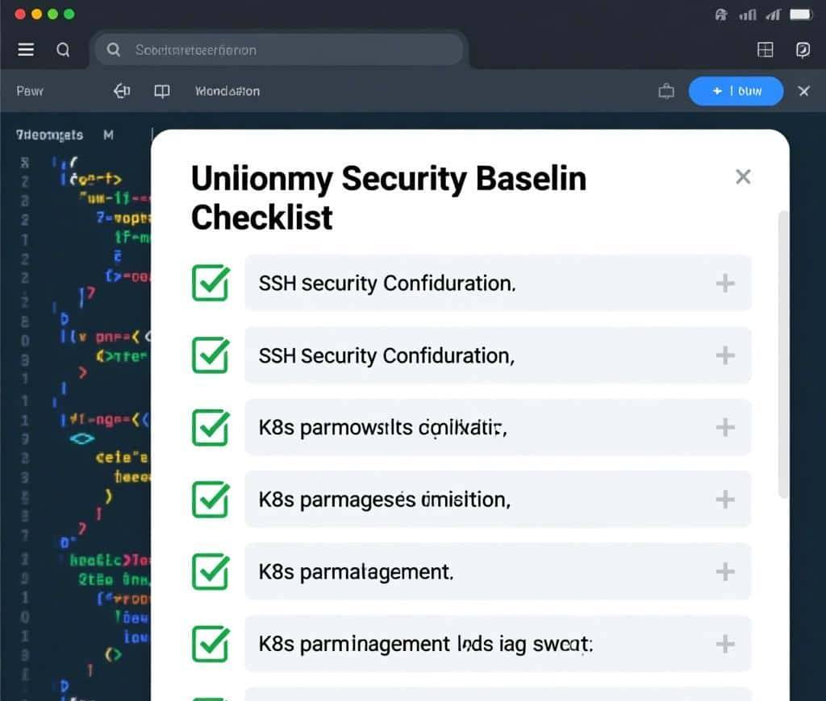Image resolution: width=826 pixels, height=701 pixels.
Task: Open the hamburger menu
Action: pos(25,49)
